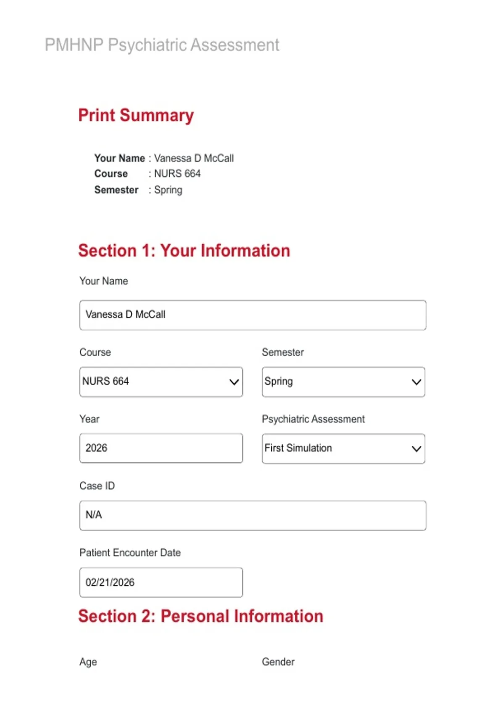504x715 pixels.
Task: Click the NURS 664 summary course text
Action: (x=177, y=174)
